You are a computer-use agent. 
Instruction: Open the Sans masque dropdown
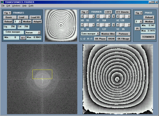[x=98, y=34]
